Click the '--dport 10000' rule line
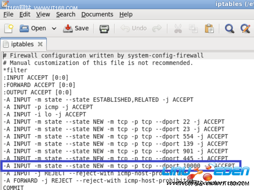The height and width of the screenshot is (190, 254). pos(119,166)
